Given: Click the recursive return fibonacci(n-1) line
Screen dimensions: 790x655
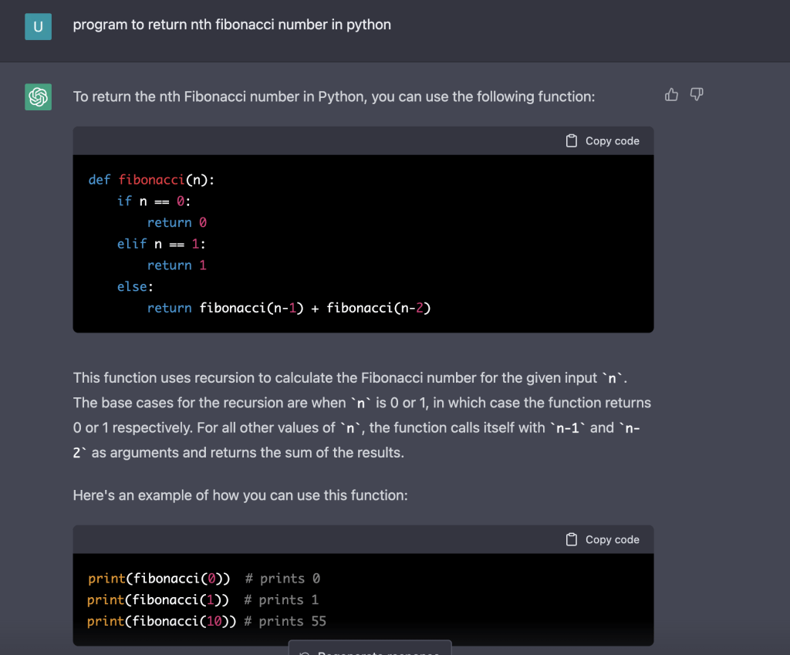Looking at the screenshot, I should pyautogui.click(x=289, y=308).
